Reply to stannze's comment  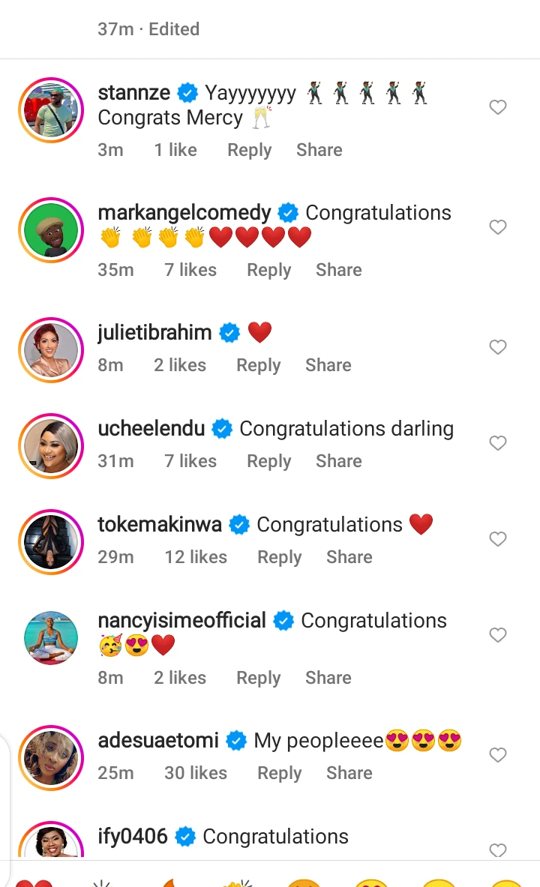[249, 150]
